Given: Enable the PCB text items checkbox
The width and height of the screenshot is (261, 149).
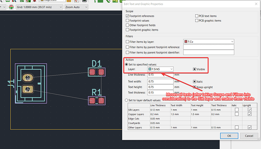Looking at the screenshot, I should (x=197, y=16).
